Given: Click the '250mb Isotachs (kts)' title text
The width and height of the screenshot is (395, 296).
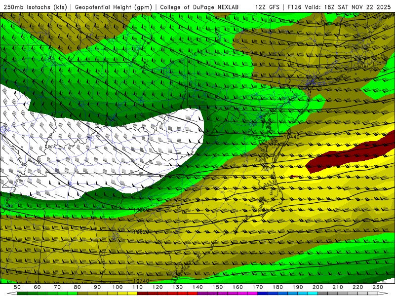Looking at the screenshot, I should click(36, 7).
